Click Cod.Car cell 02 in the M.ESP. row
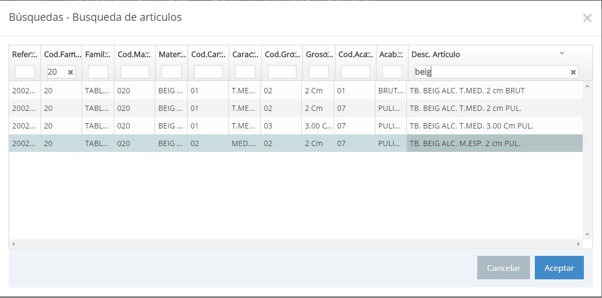 pos(208,143)
